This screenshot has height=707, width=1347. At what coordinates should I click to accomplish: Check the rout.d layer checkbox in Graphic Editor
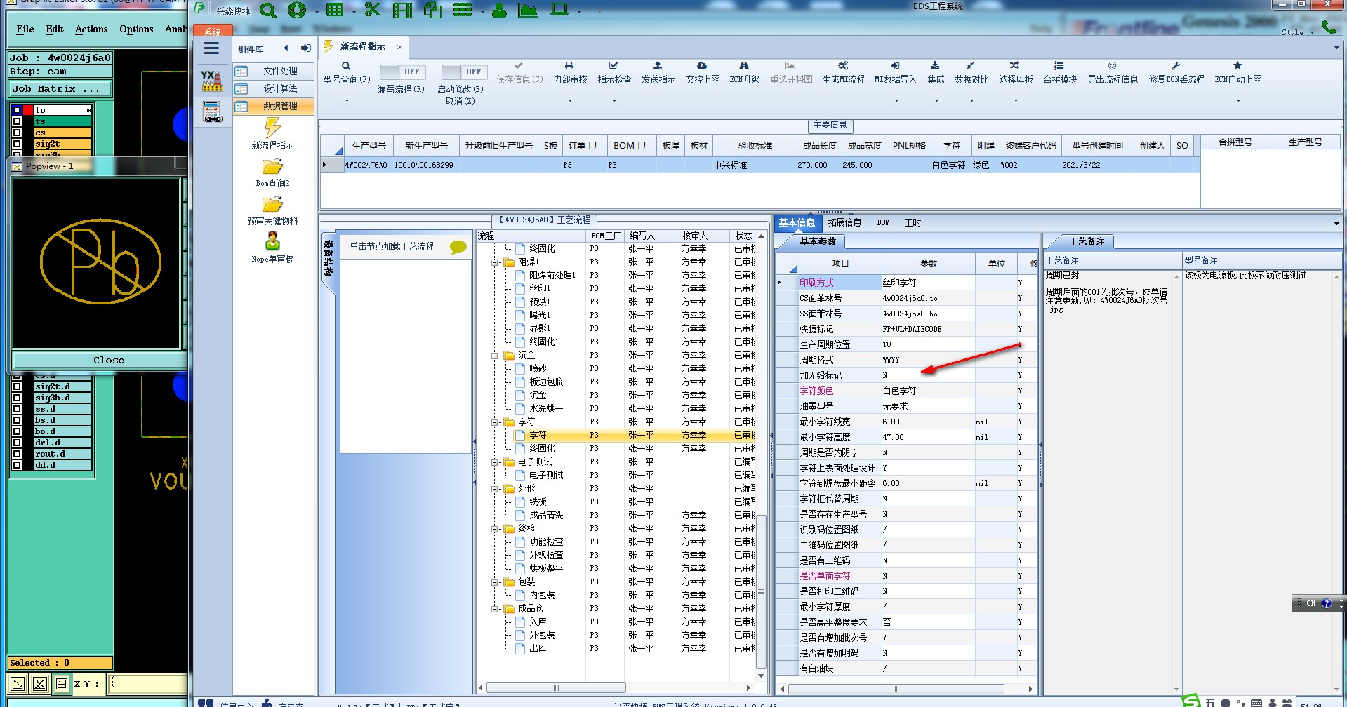(x=17, y=454)
